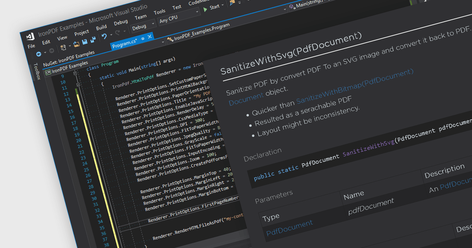Click the Save floppy disk icon

[x=85, y=42]
